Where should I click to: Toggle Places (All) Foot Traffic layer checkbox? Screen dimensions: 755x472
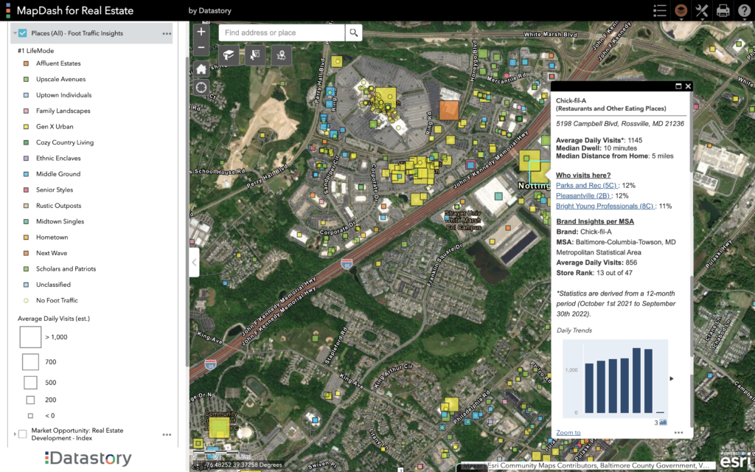(x=23, y=33)
